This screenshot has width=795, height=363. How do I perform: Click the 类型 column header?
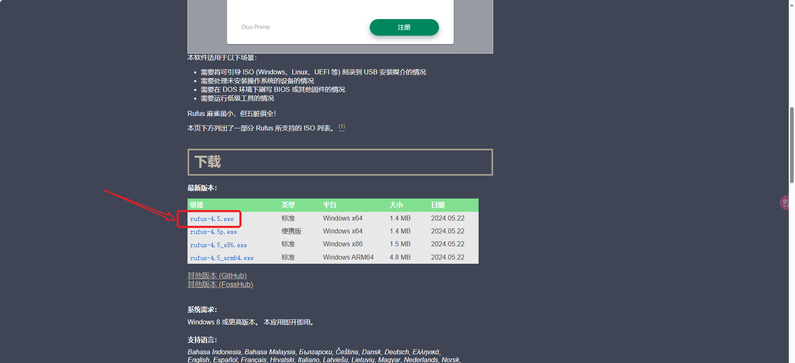tap(288, 205)
